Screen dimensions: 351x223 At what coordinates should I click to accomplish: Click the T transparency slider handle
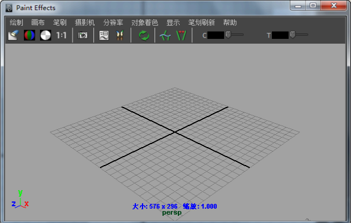click(x=292, y=35)
